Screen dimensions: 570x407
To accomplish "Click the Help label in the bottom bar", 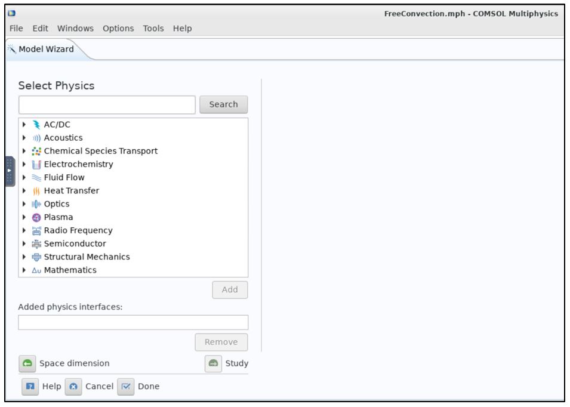I will coord(51,386).
